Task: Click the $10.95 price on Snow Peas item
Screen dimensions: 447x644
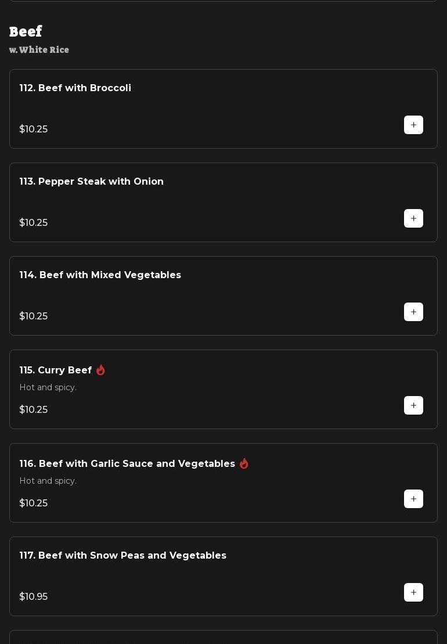Action: tap(34, 597)
